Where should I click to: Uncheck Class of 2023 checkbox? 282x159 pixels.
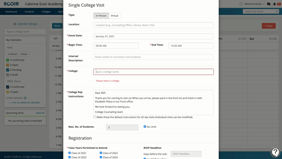(x=70, y=157)
